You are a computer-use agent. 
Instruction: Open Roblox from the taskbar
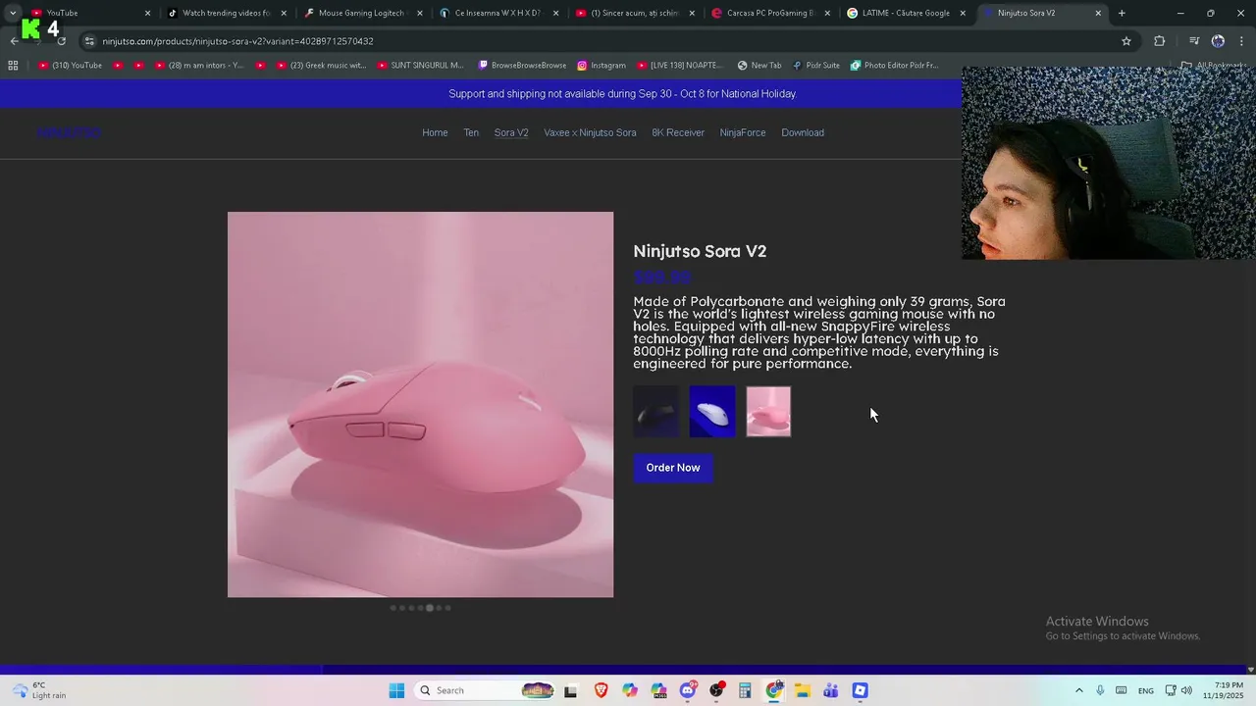point(860,690)
